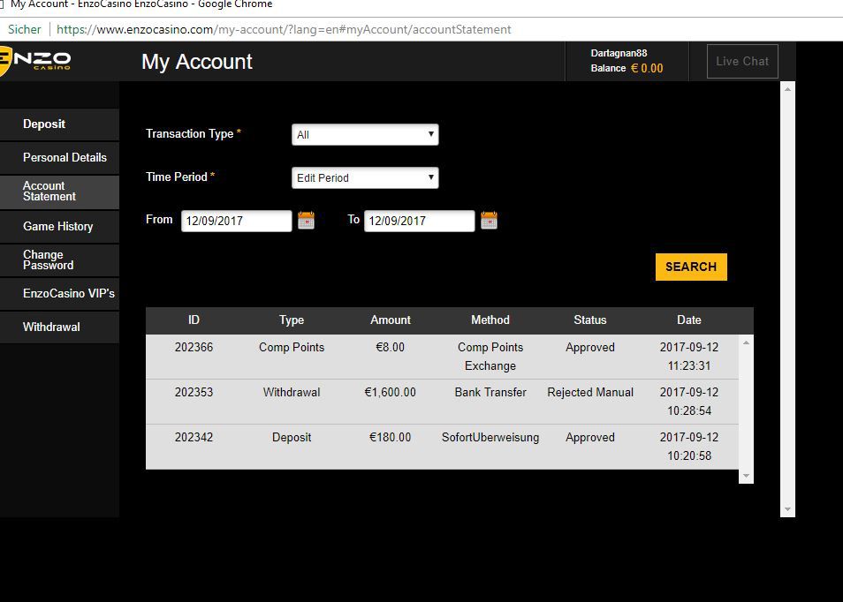Click the Rejected Manual status
Image resolution: width=843 pixels, height=602 pixels.
pyautogui.click(x=590, y=393)
